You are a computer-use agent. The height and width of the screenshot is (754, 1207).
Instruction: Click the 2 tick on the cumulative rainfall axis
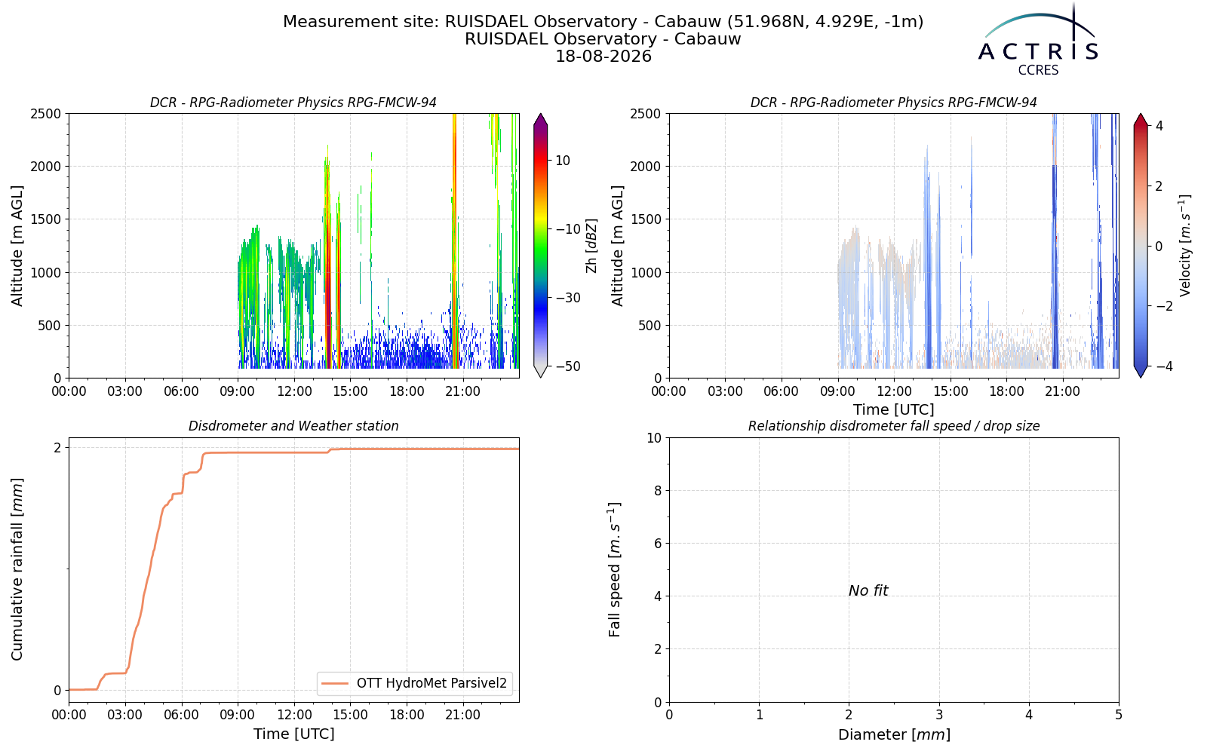(x=57, y=448)
